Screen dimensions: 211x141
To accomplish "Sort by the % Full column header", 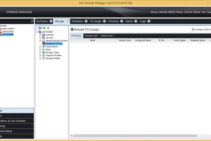I will point(161,40).
